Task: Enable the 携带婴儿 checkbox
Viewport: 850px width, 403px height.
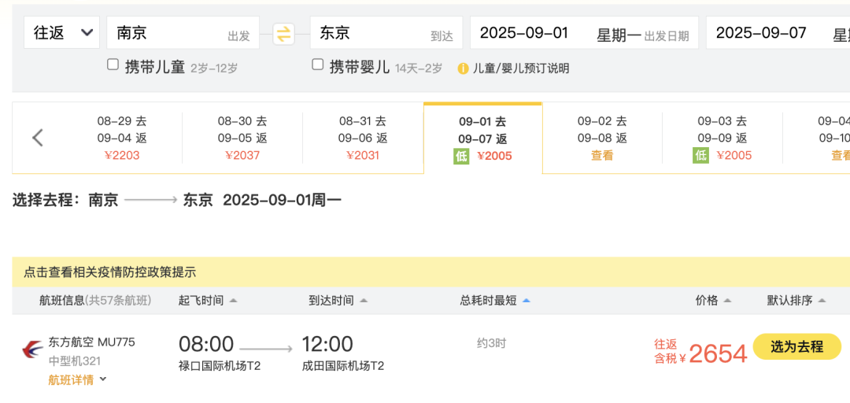Action: tap(318, 65)
